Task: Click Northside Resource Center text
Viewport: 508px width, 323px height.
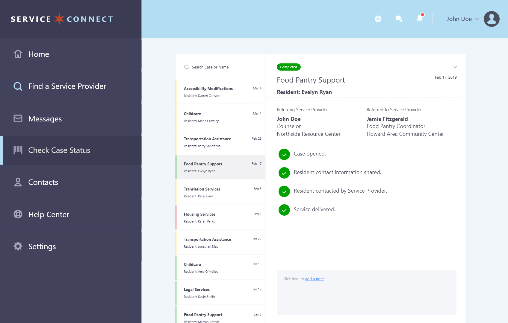Action: [x=309, y=134]
